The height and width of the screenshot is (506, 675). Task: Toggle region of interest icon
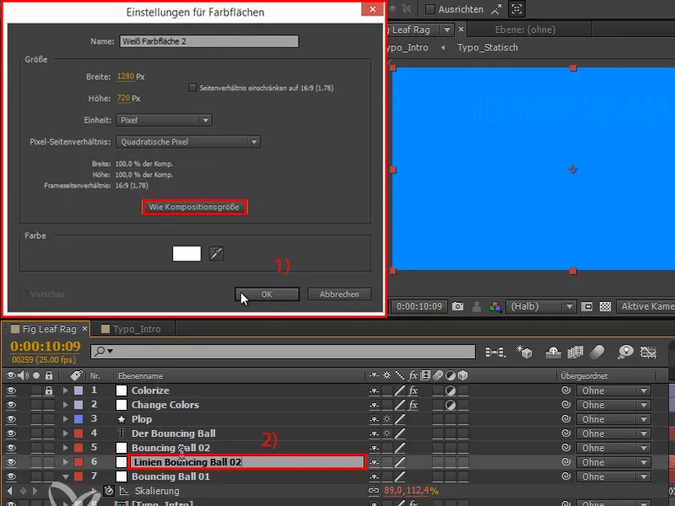586,306
